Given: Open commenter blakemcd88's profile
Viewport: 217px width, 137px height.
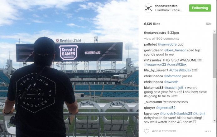Looking at the screenshot, I should 154,88.
